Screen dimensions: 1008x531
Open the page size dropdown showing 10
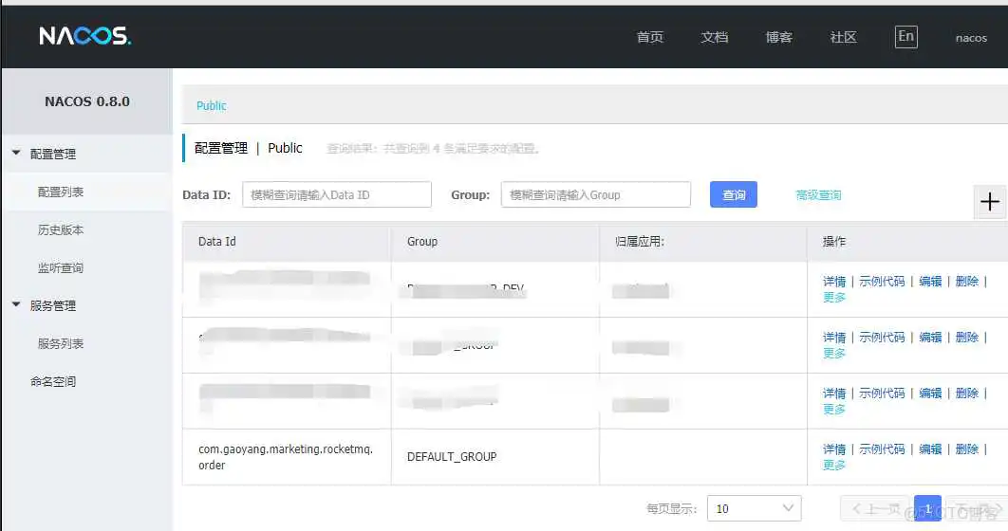point(754,508)
